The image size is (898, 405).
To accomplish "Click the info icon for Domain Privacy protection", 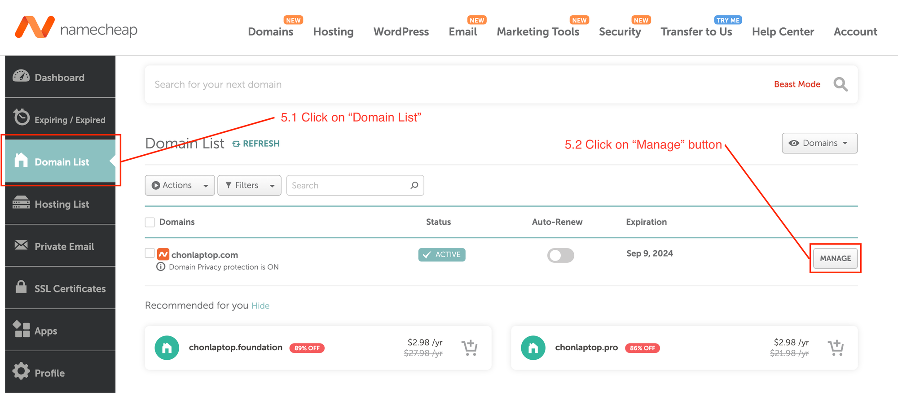I will [161, 267].
